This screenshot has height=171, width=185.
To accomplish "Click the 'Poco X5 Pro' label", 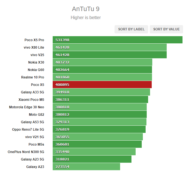I will (34, 40).
